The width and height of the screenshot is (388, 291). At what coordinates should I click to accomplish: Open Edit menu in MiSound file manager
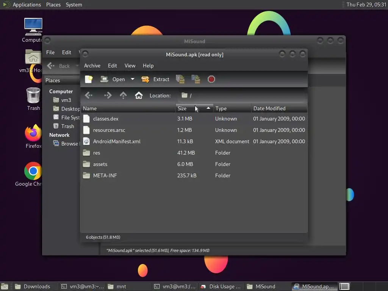(67, 52)
